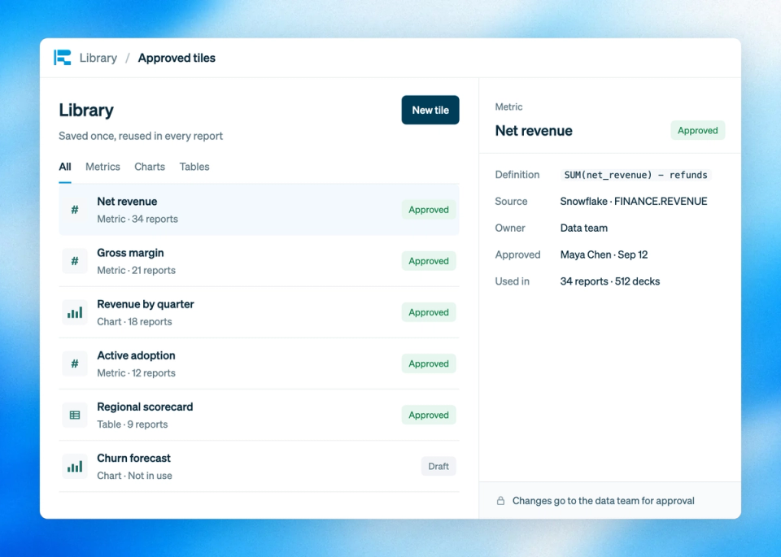Open the Revenue by quarter tile
The height and width of the screenshot is (557, 781).
(x=259, y=312)
